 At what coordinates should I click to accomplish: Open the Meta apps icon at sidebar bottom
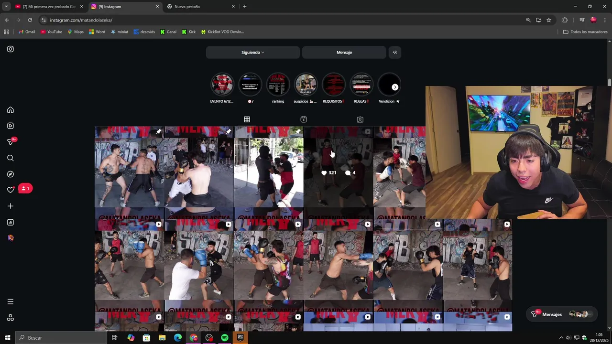click(11, 318)
